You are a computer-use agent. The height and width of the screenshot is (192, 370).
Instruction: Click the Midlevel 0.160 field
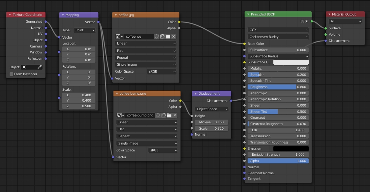pyautogui.click(x=211, y=122)
